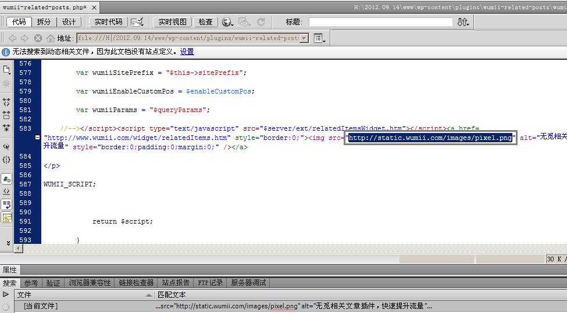The image size is (567, 313).
Task: Open Preview in Browser globe dropdown
Action: (x=227, y=22)
